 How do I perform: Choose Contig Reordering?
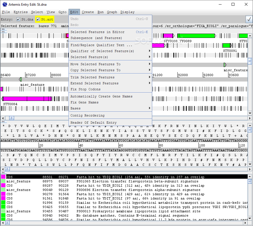point(110,115)
